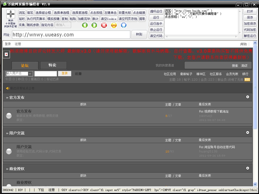Click the 清空代码 button
This screenshot has width=259, height=194.
pyautogui.click(x=156, y=36)
